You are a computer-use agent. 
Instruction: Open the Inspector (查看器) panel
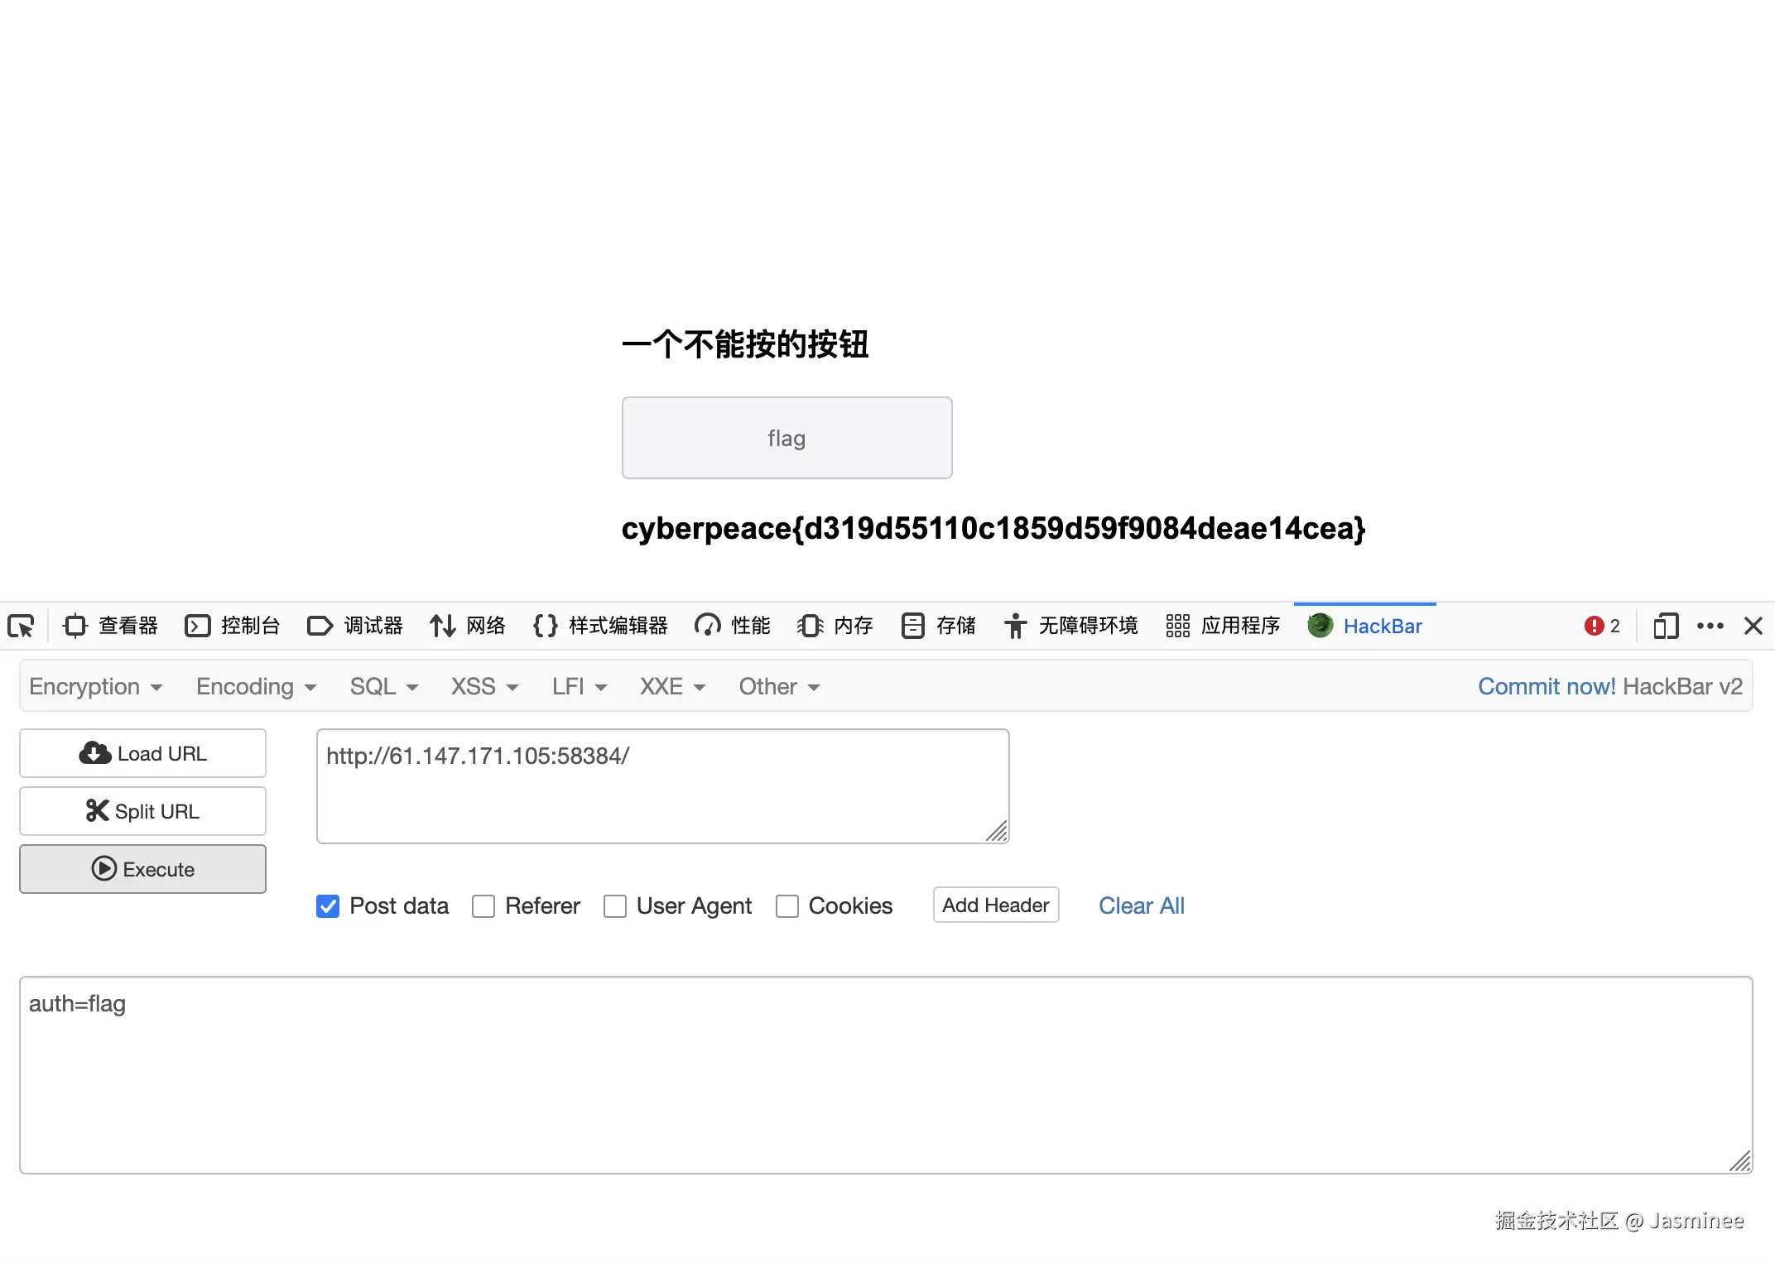pos(111,626)
